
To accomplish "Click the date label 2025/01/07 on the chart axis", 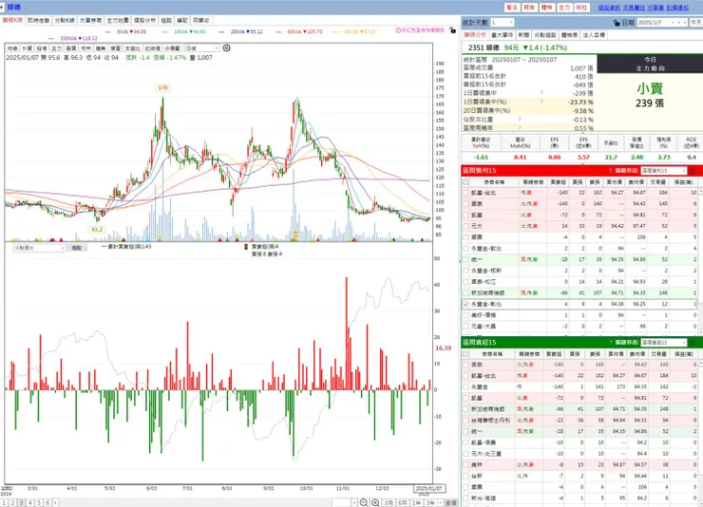I will pos(429,488).
